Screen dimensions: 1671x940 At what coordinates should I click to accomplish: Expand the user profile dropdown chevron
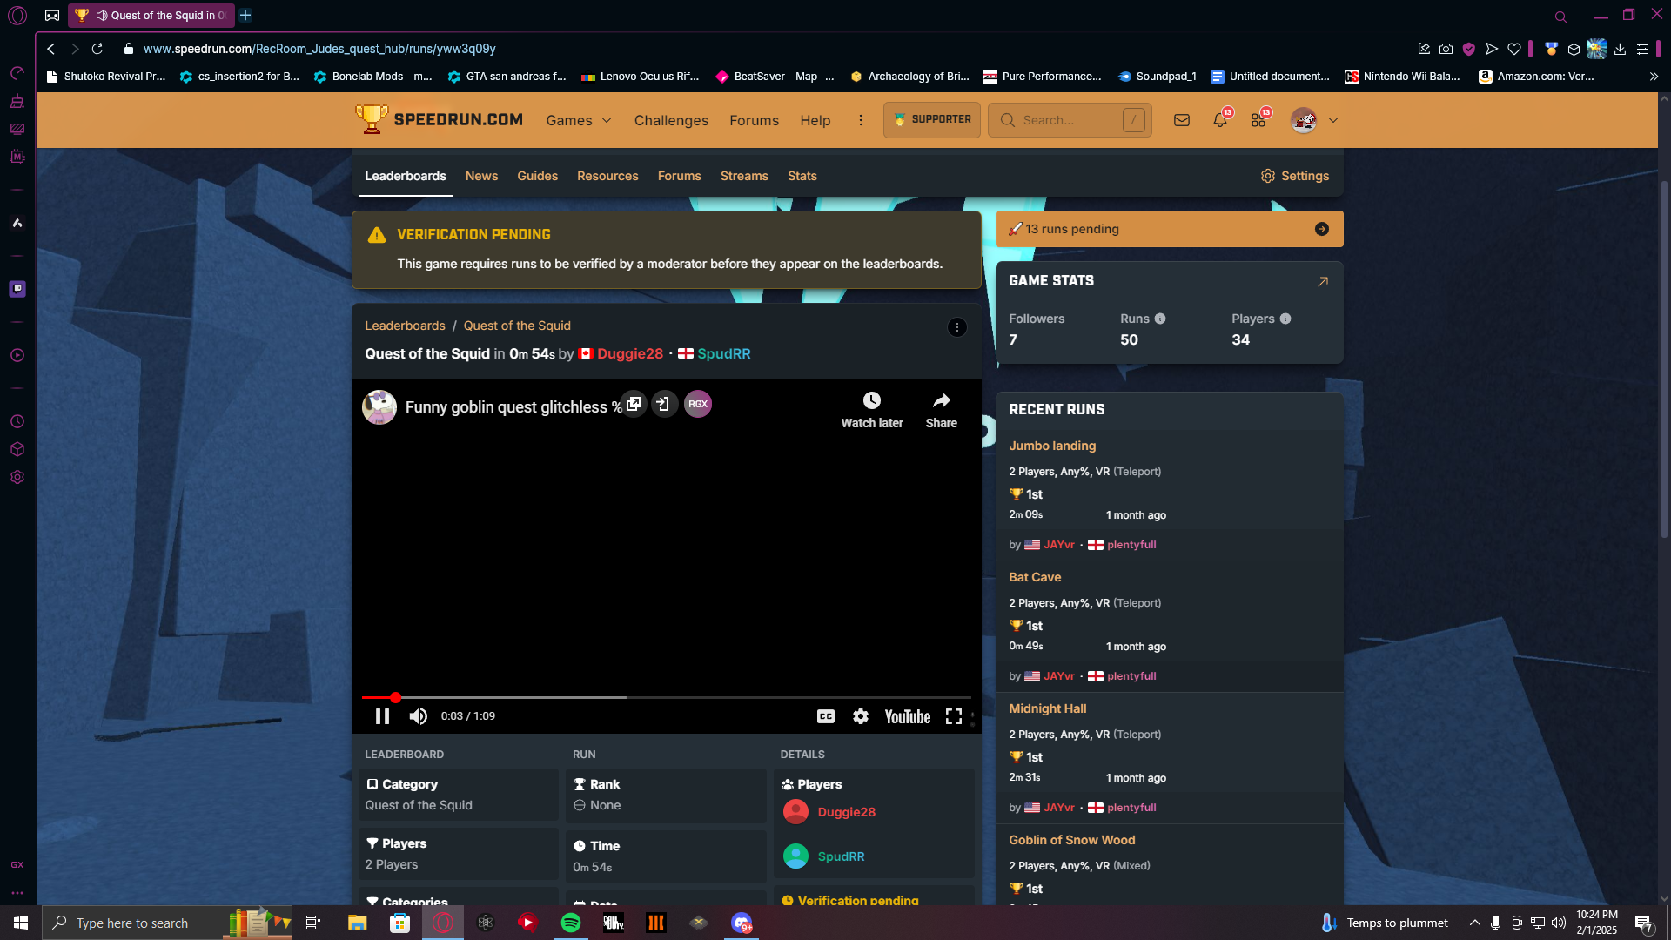[1332, 120]
